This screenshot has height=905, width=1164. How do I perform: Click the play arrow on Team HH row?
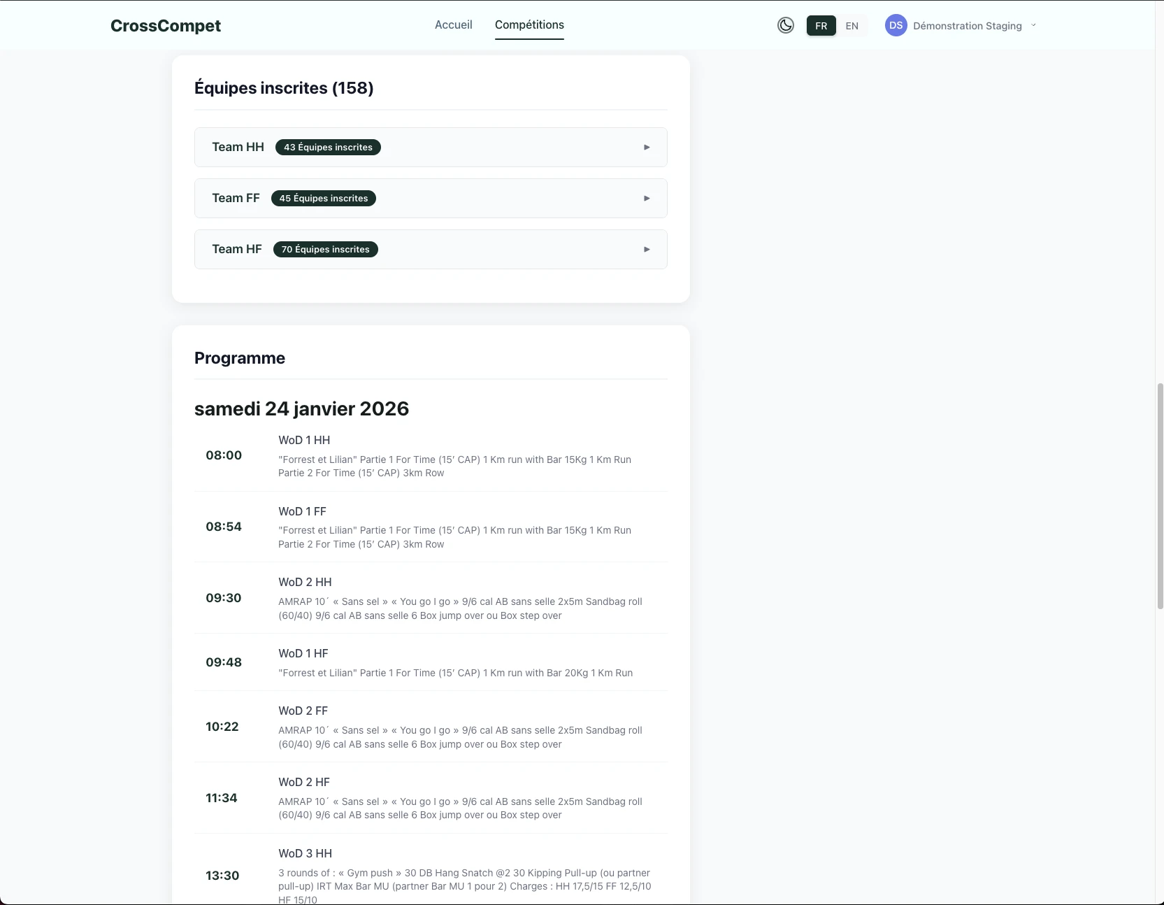click(x=646, y=147)
